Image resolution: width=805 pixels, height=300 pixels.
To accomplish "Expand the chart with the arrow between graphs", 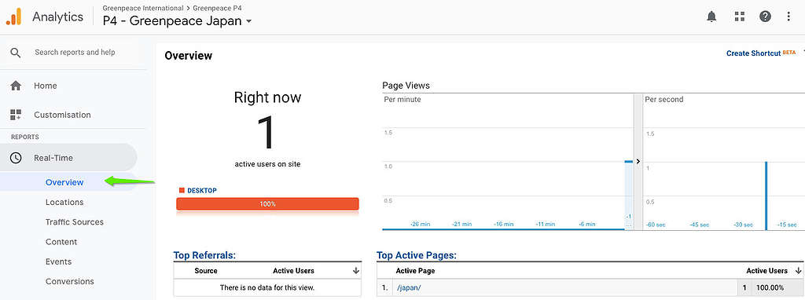I will tap(638, 161).
